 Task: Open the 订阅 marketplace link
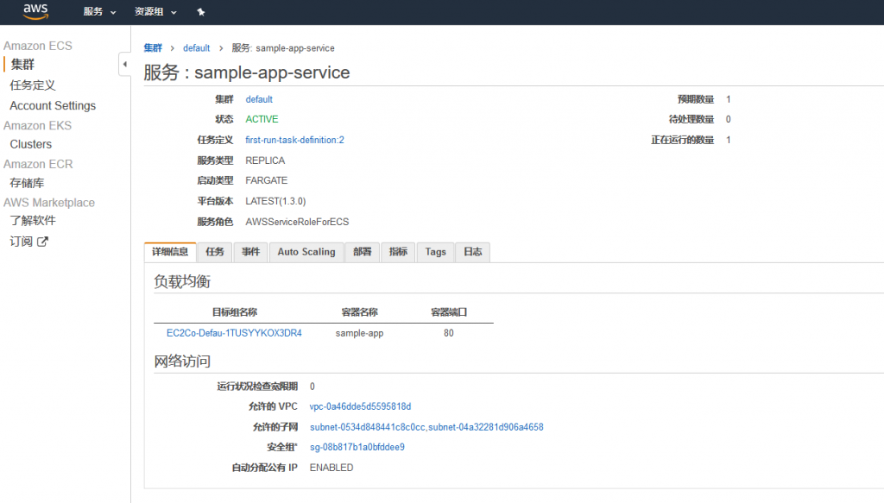pyautogui.click(x=21, y=242)
